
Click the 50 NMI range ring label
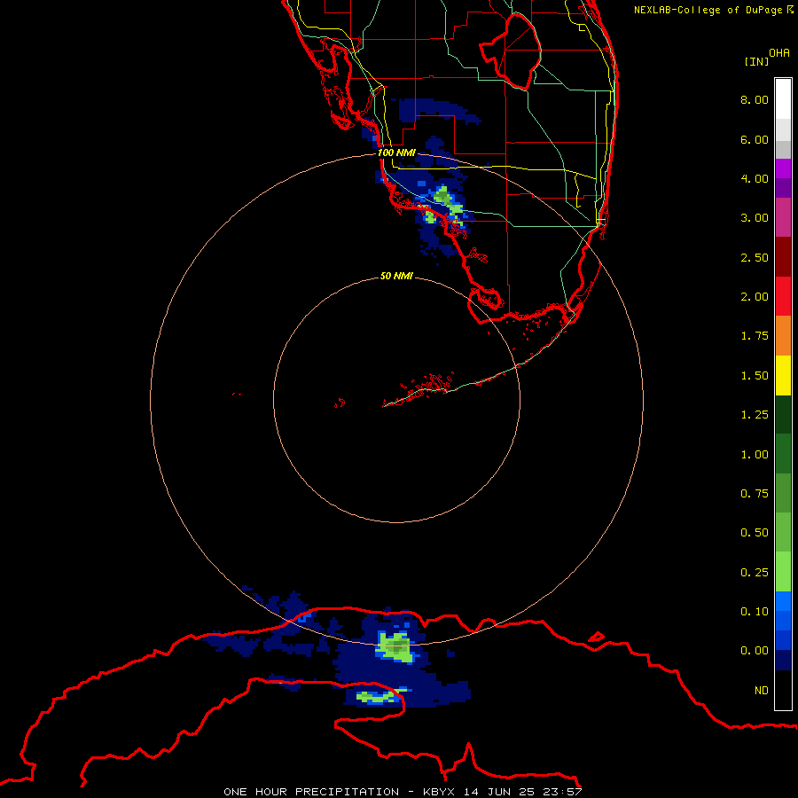(396, 276)
